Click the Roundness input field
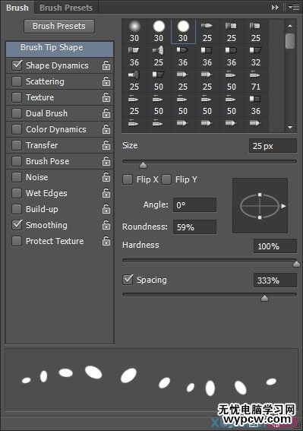 (x=194, y=227)
